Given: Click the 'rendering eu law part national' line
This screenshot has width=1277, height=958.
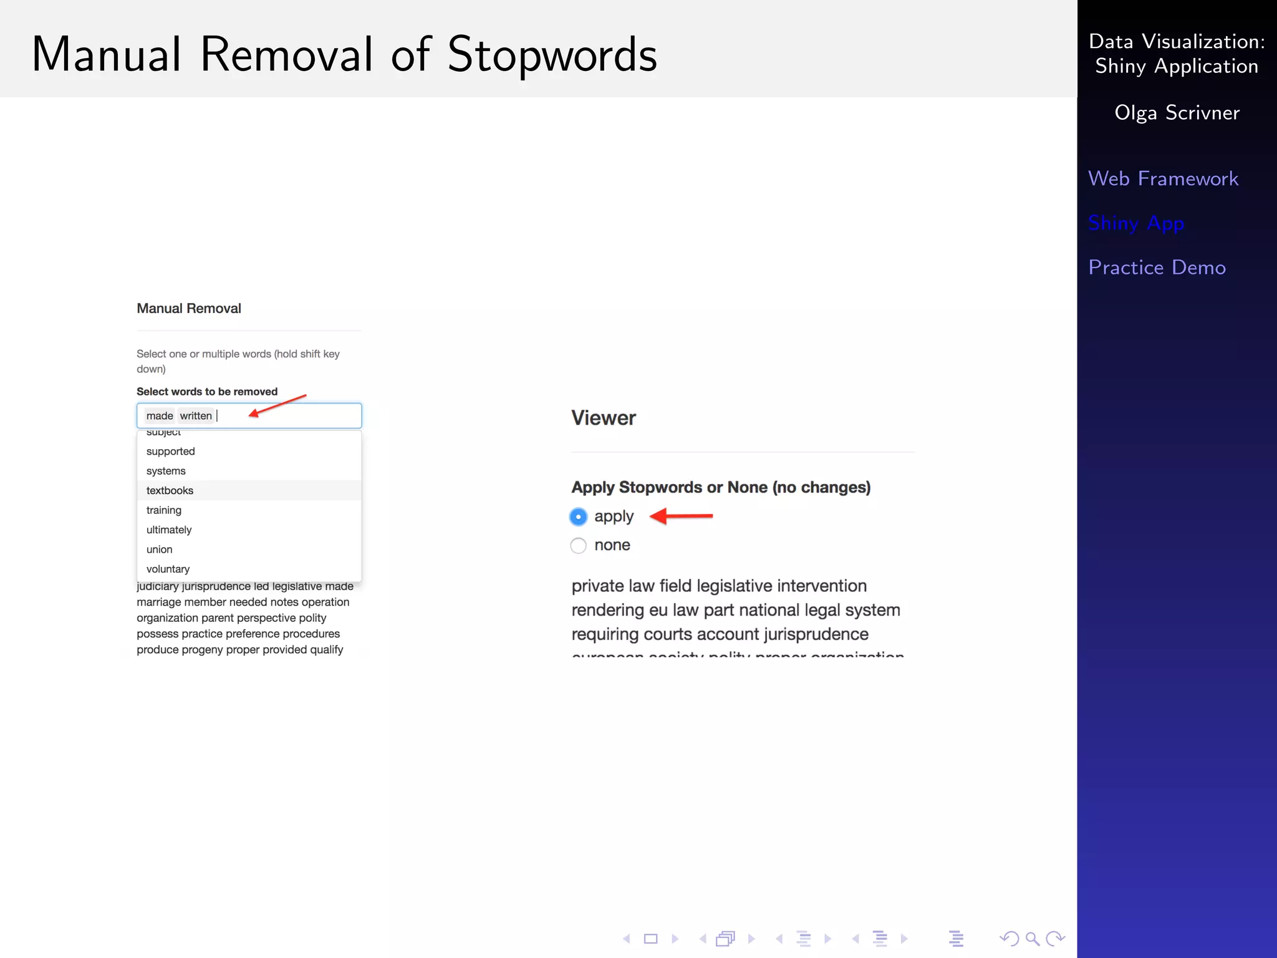Looking at the screenshot, I should (736, 611).
